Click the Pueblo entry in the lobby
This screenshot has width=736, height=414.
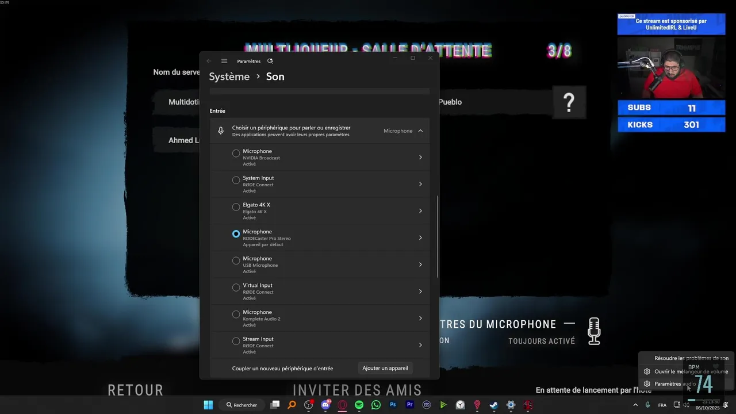pos(450,102)
